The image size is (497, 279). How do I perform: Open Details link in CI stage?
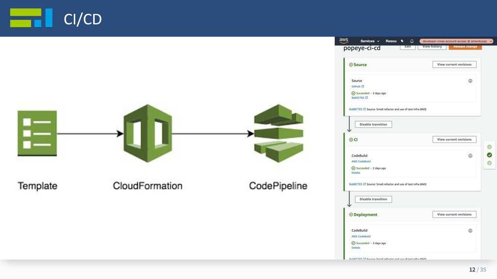356,173
